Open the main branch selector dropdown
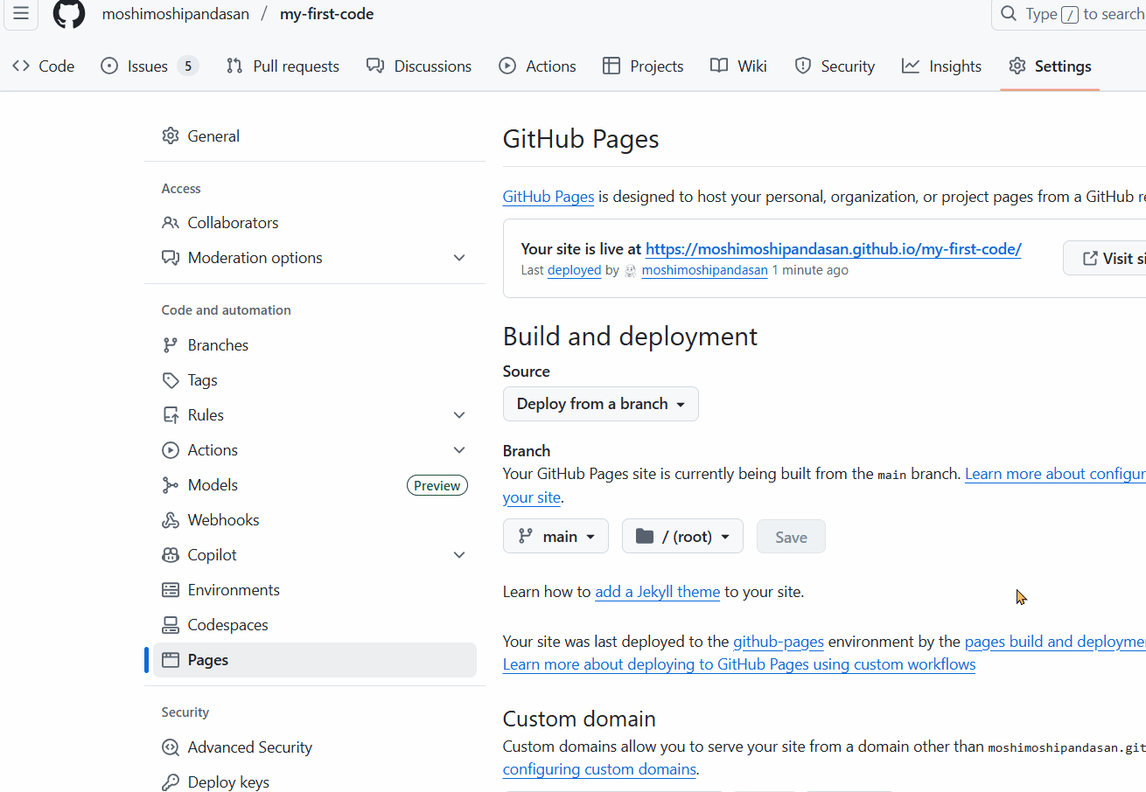 coord(556,537)
